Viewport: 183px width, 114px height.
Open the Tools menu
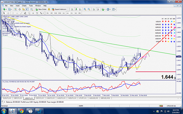[31, 6]
